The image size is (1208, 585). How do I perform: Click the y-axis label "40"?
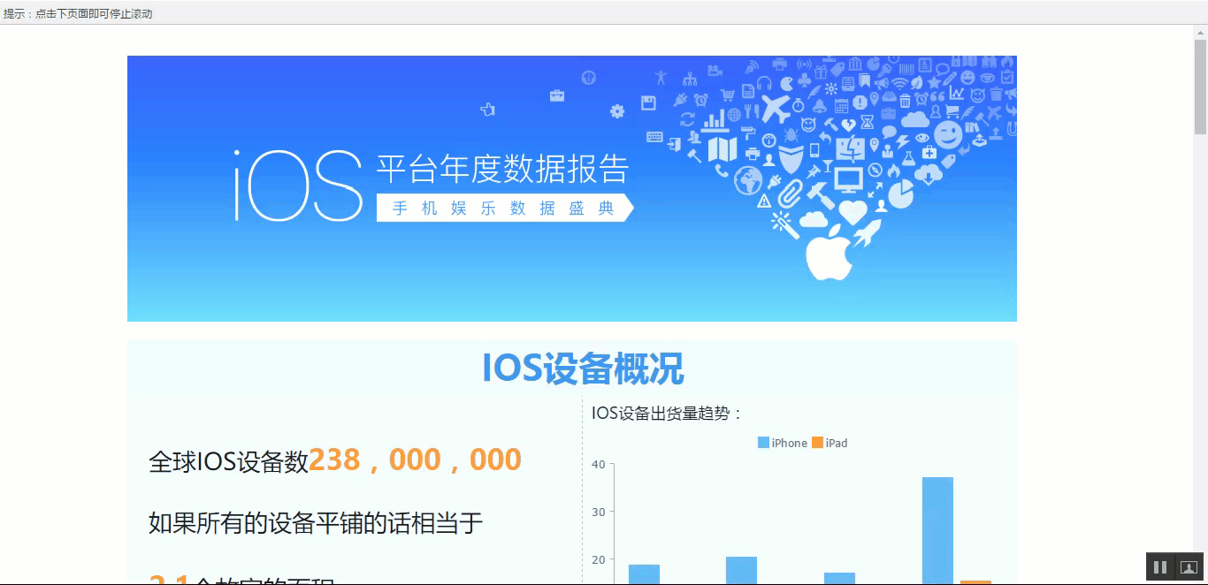tap(599, 464)
